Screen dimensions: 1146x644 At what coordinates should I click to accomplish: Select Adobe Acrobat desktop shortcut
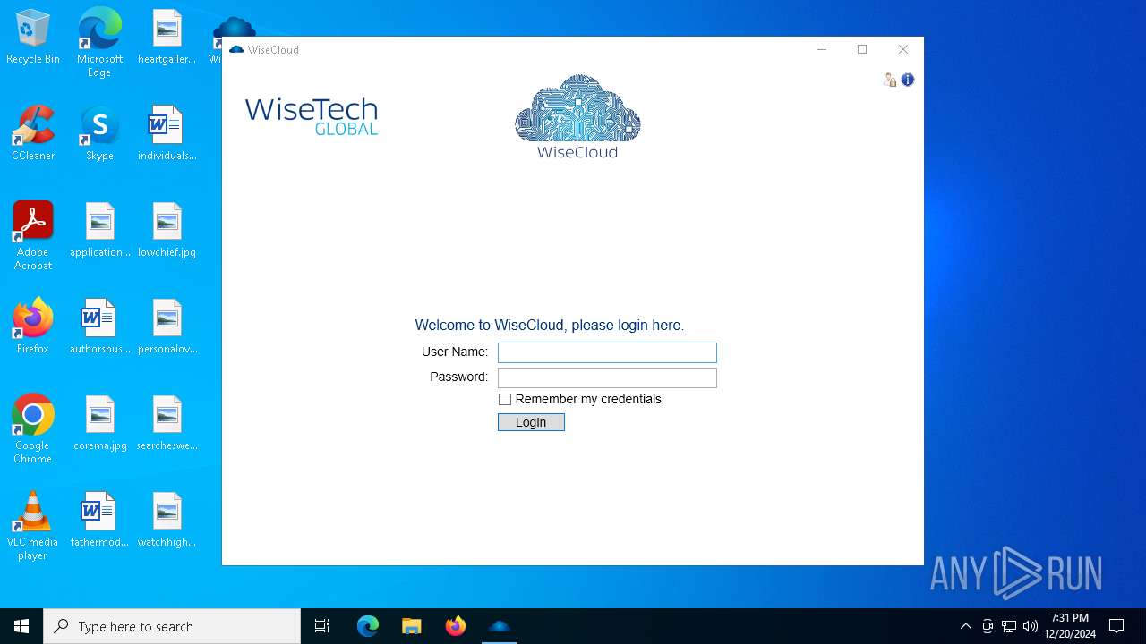(x=33, y=236)
